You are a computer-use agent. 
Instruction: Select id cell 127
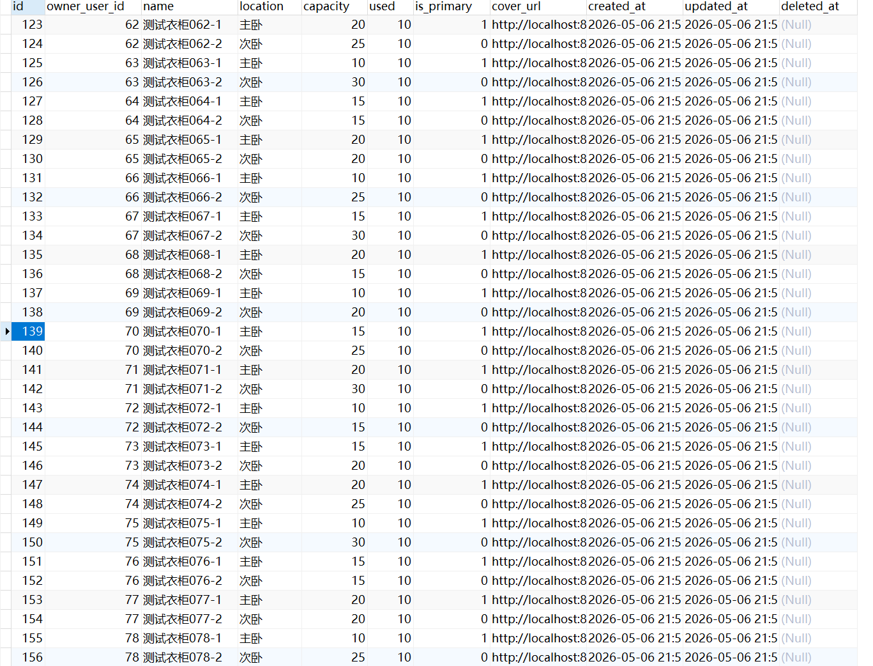[x=28, y=101]
